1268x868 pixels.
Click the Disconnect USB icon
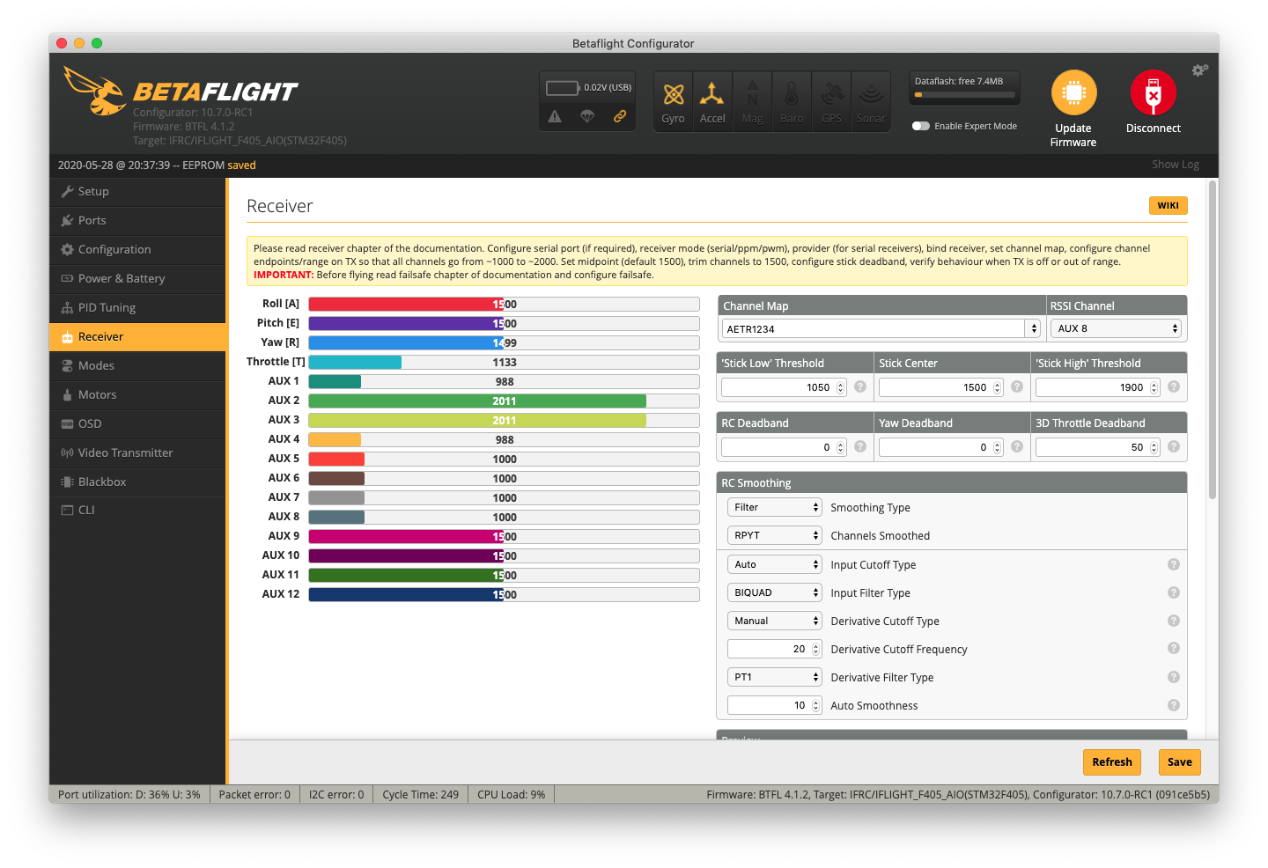1153,92
